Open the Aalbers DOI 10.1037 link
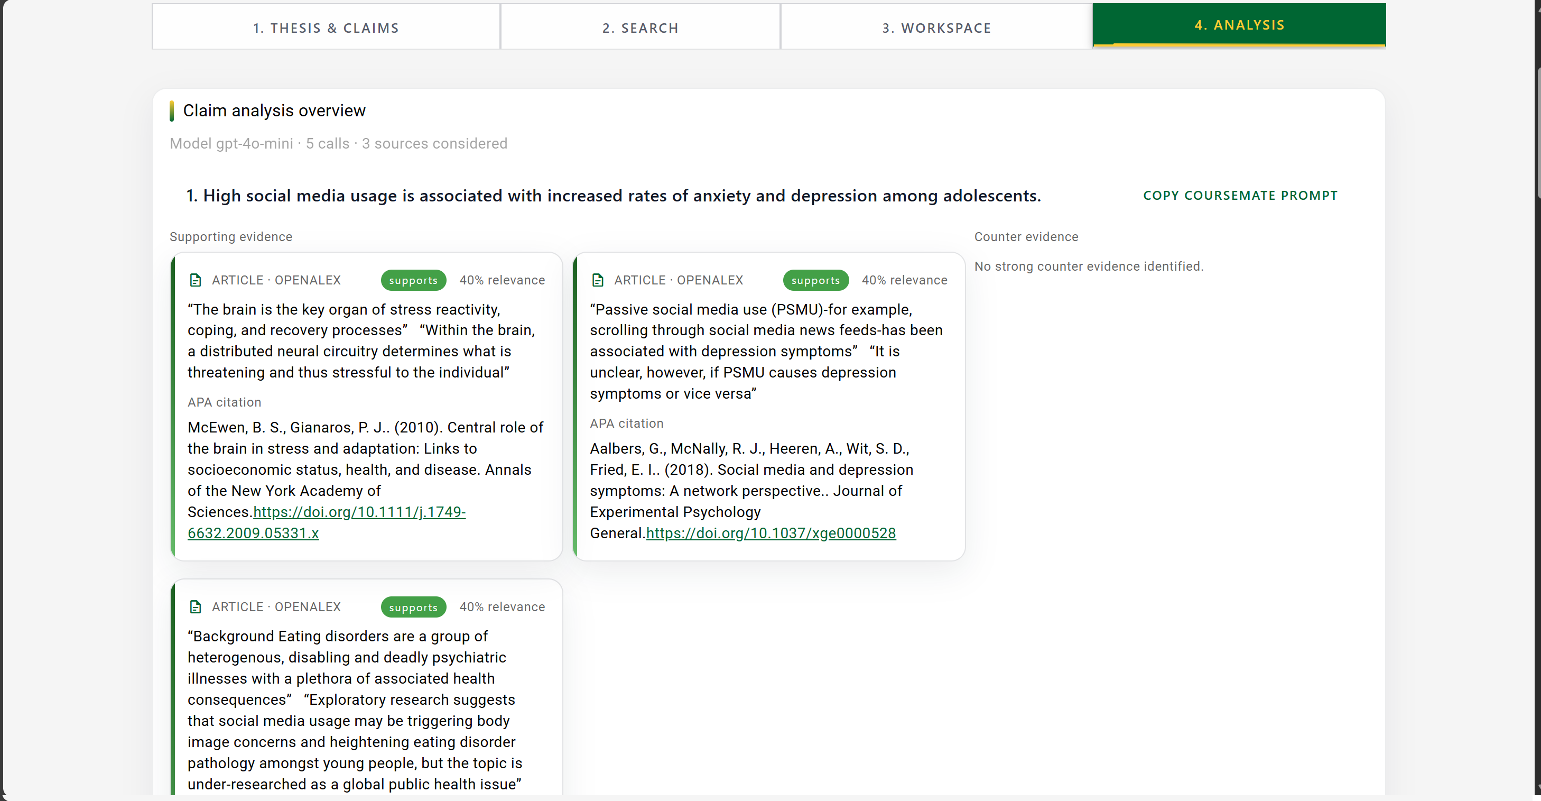 pos(770,533)
